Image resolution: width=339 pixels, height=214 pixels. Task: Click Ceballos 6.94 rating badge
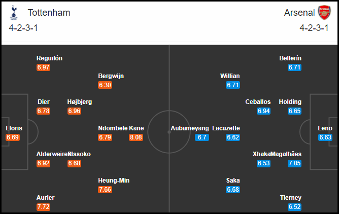263,111
